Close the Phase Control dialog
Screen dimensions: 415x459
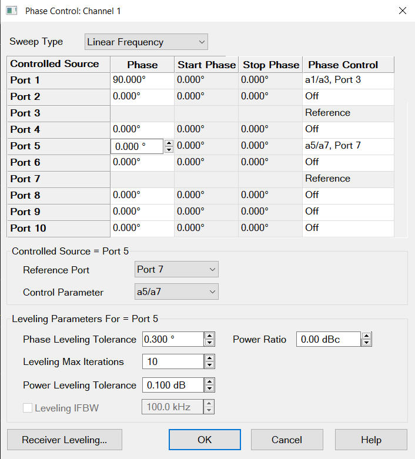pos(403,11)
